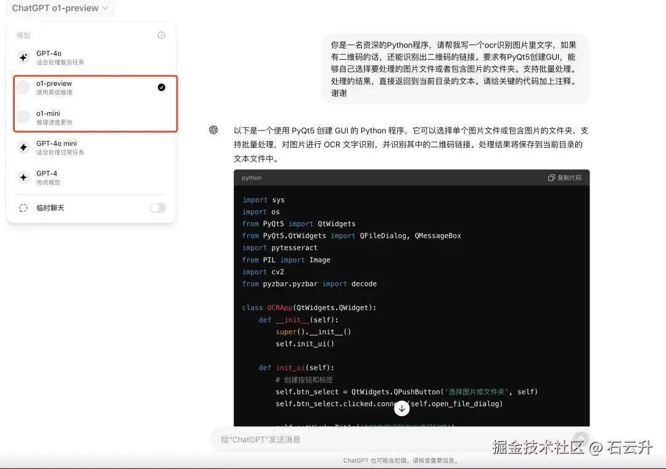Click the 临时聊天 dashed circle icon

pos(23,208)
